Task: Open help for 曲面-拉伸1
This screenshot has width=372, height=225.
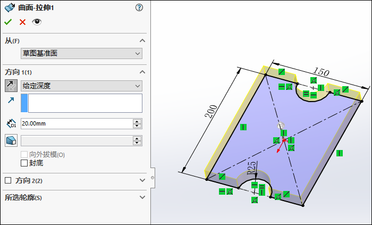Action: (139, 7)
